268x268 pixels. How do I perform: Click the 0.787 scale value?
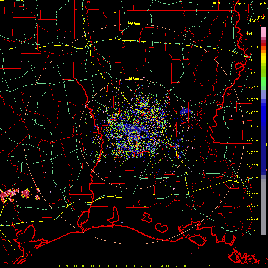[x=252, y=86]
